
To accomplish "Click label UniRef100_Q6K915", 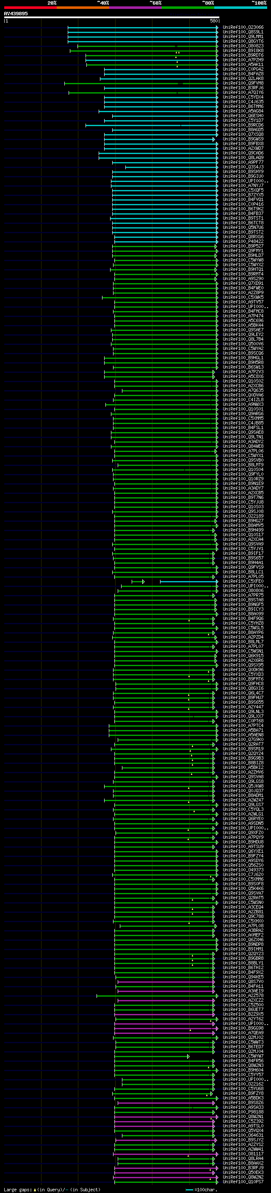I will [x=243, y=656].
